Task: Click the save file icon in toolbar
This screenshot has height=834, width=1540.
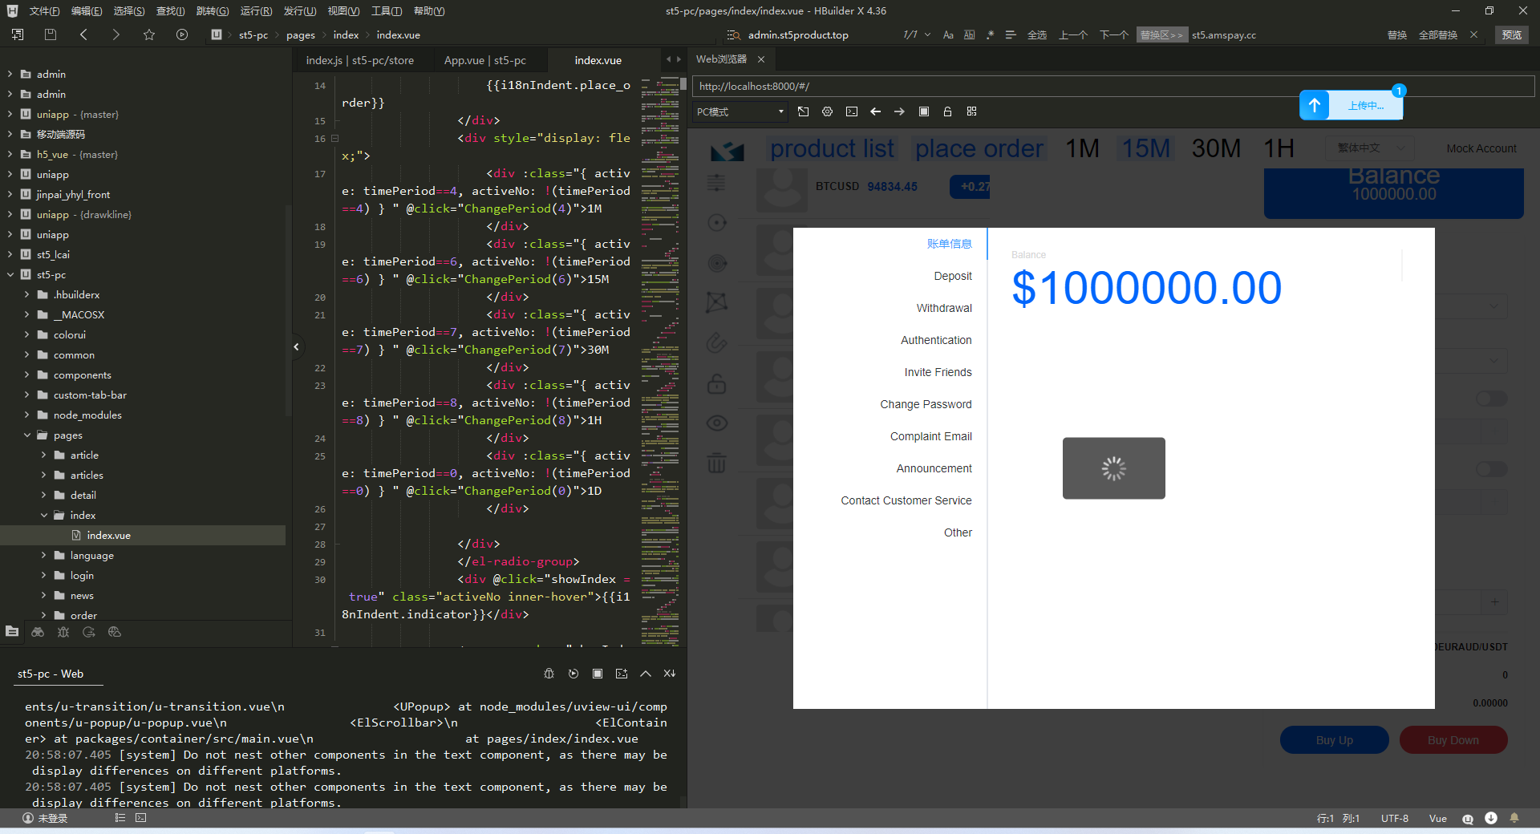Action: tap(51, 34)
